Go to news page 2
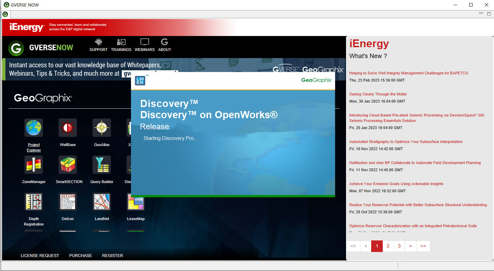 388,246
